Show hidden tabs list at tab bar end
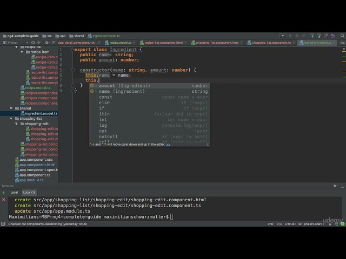 tap(342, 43)
